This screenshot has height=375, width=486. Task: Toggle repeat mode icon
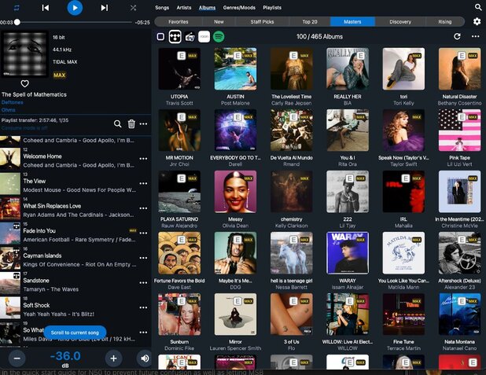(17, 8)
